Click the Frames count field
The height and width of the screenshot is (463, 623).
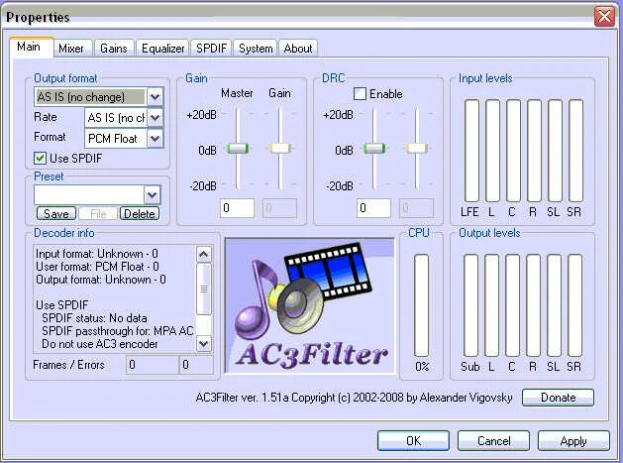click(153, 365)
